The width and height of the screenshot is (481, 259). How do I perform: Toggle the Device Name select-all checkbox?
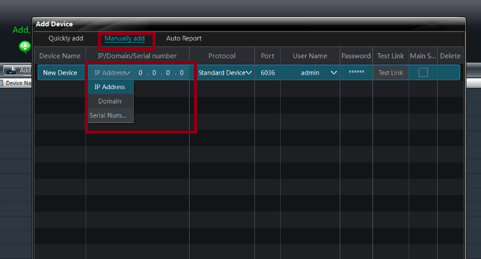click(3, 83)
